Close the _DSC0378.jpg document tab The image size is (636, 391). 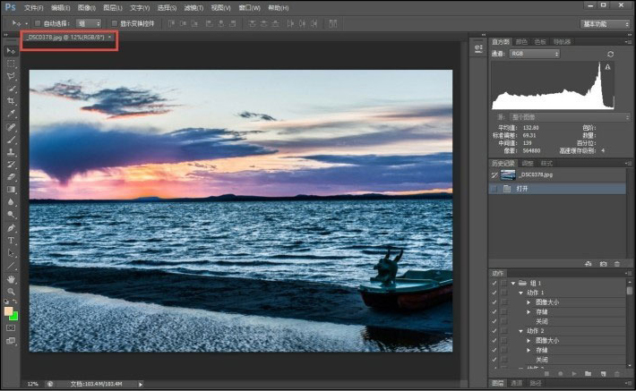click(109, 38)
